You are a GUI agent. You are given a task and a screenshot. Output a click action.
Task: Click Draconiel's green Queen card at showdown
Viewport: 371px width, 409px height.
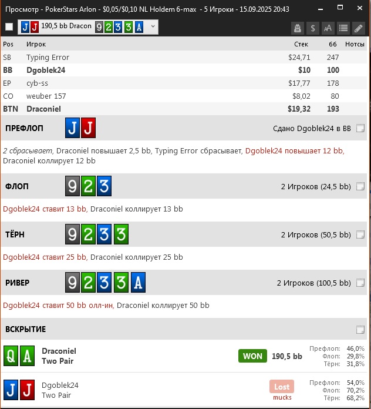pyautogui.click(x=11, y=356)
